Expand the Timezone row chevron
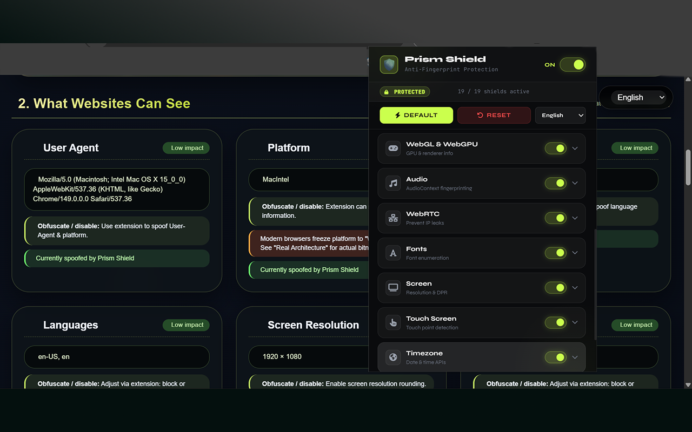The width and height of the screenshot is (692, 432). [x=575, y=357]
